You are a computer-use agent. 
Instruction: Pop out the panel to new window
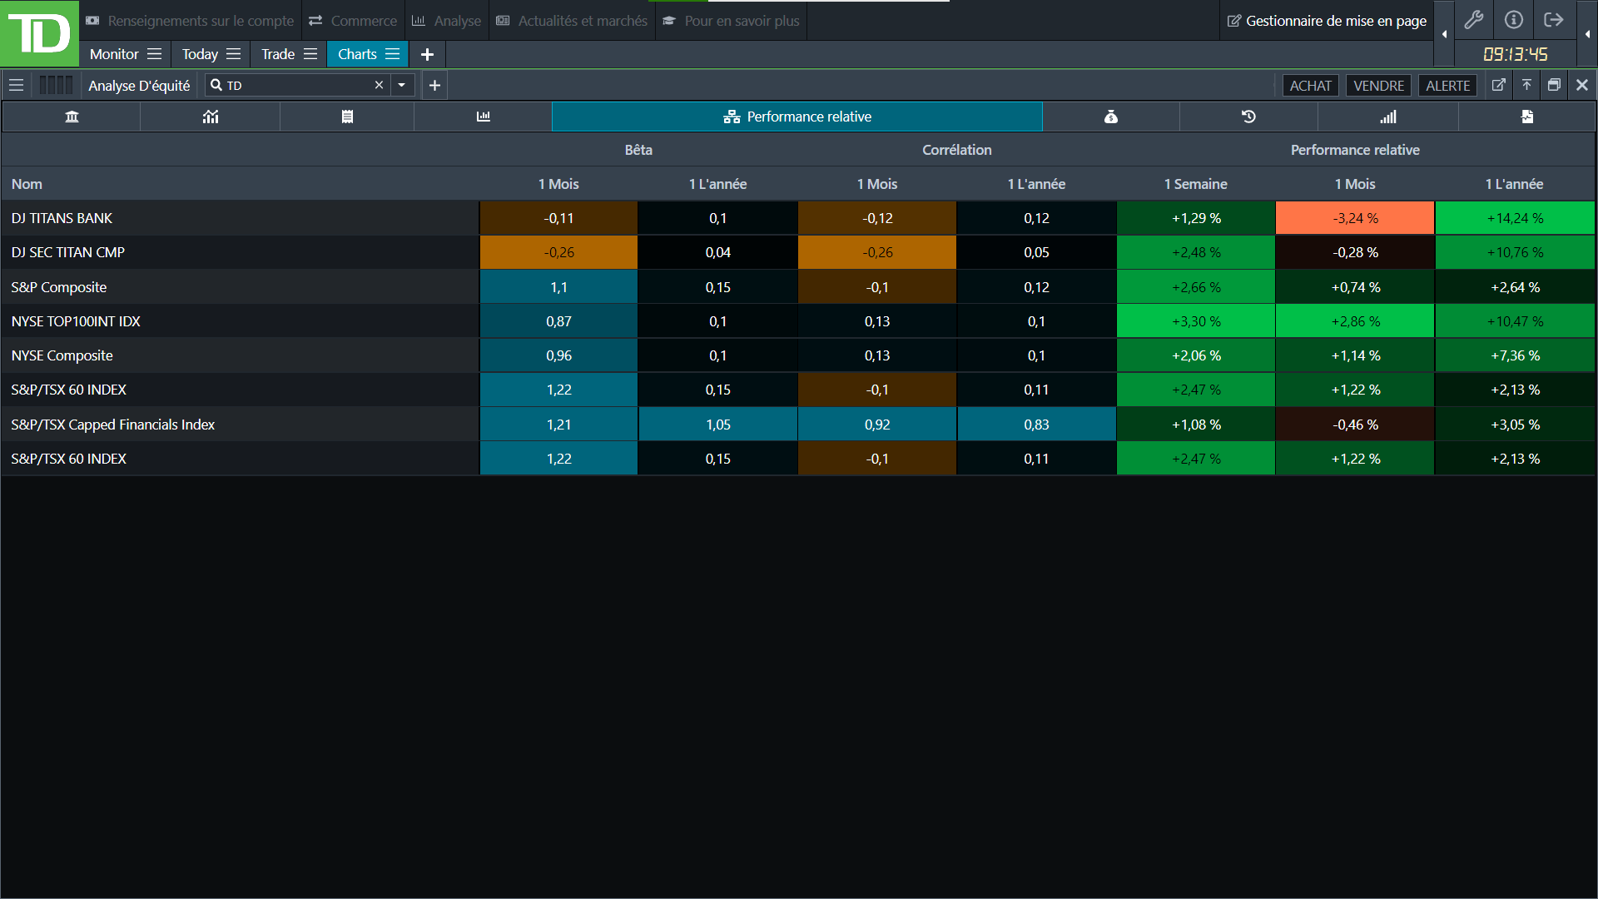click(1498, 85)
